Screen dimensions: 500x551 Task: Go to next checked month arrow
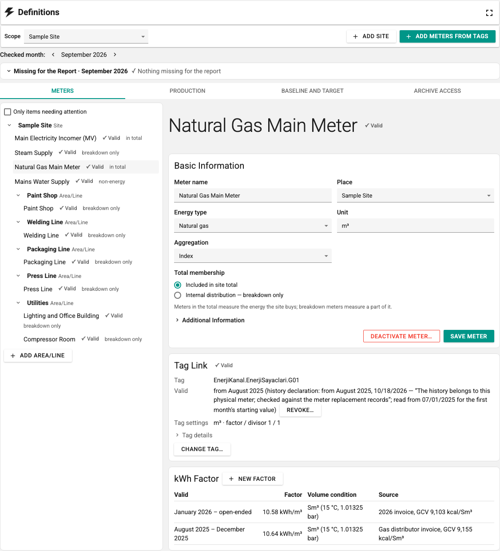[x=115, y=55]
